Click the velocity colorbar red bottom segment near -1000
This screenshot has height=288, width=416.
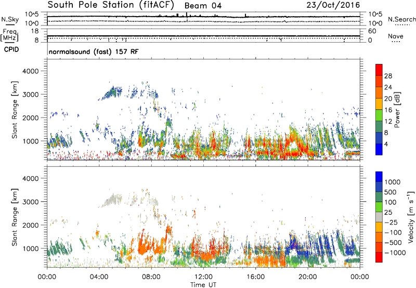coord(379,257)
